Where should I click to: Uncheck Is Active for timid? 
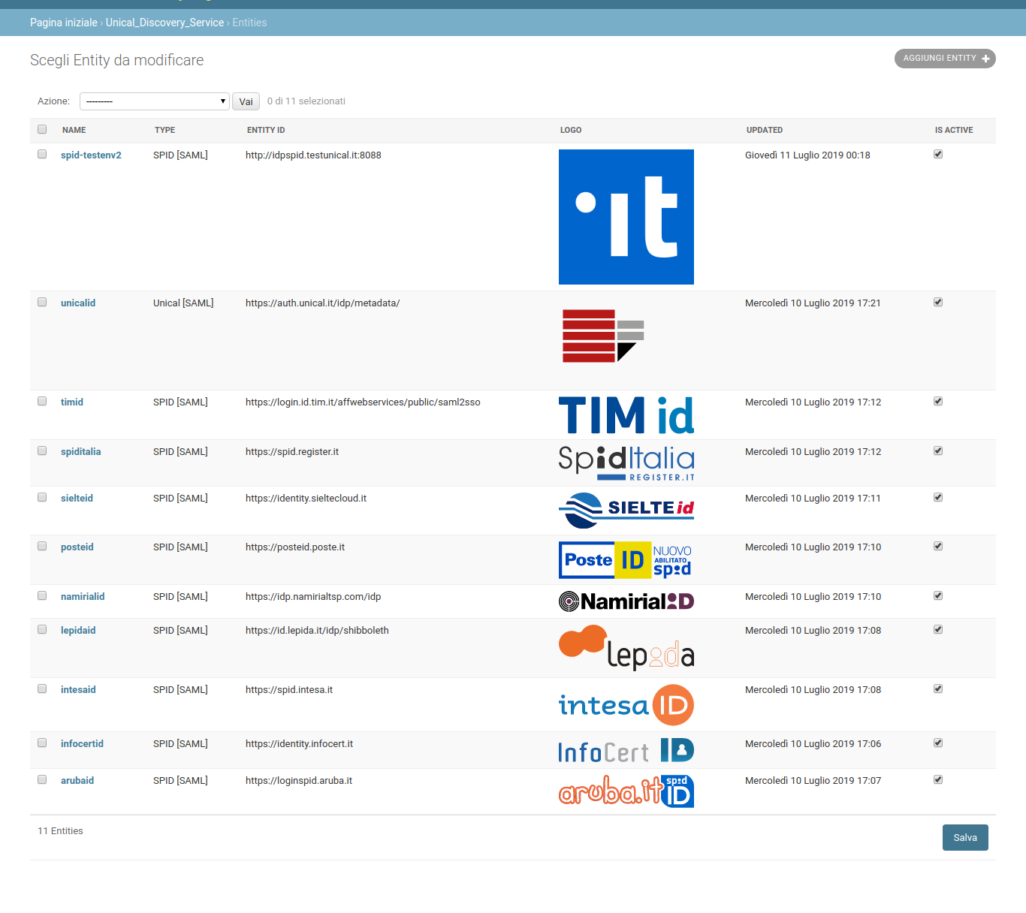(938, 401)
